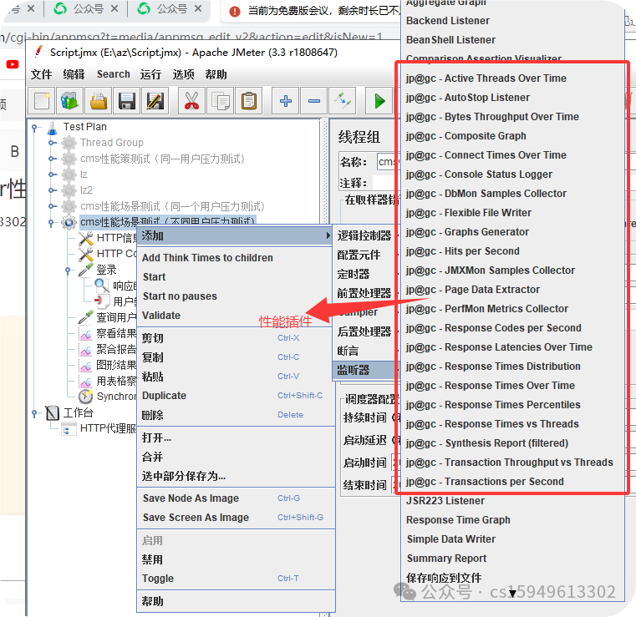Click the dropper icon of 查询用户 sampler
Viewport: 636px width, 617px height.
coord(86,317)
